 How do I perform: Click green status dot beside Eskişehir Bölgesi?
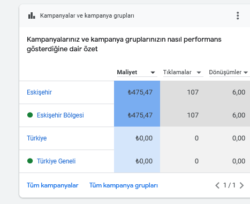pos(30,115)
